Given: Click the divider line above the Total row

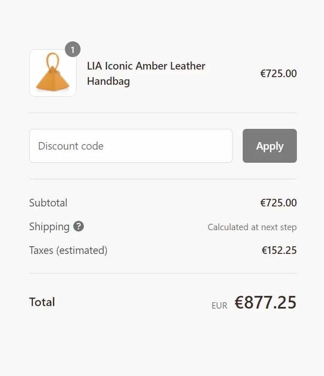Looking at the screenshot, I should pos(163,273).
